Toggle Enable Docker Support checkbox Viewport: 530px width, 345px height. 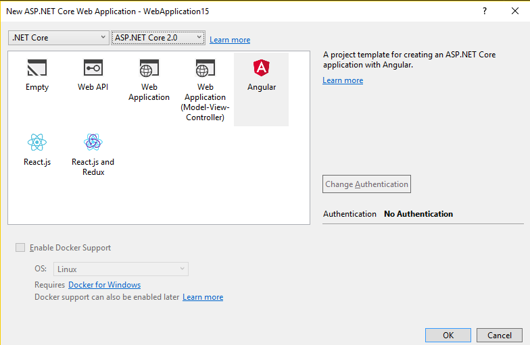(x=20, y=248)
